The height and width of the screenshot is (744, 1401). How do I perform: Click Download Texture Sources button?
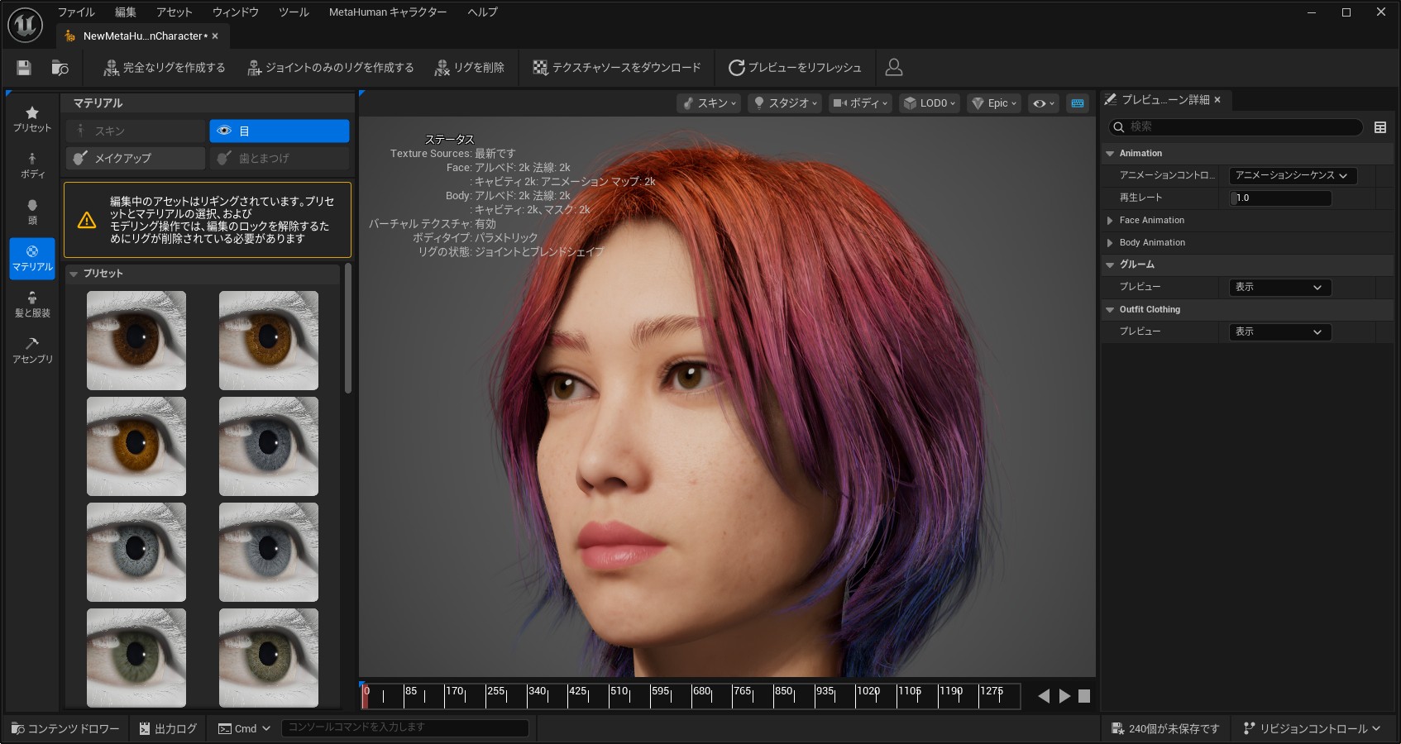(x=617, y=68)
